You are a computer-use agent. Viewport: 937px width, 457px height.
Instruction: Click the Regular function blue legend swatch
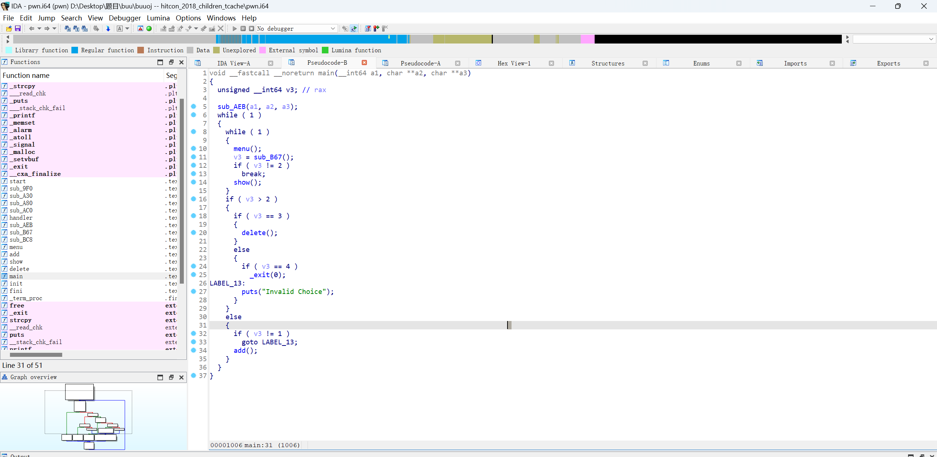click(75, 50)
